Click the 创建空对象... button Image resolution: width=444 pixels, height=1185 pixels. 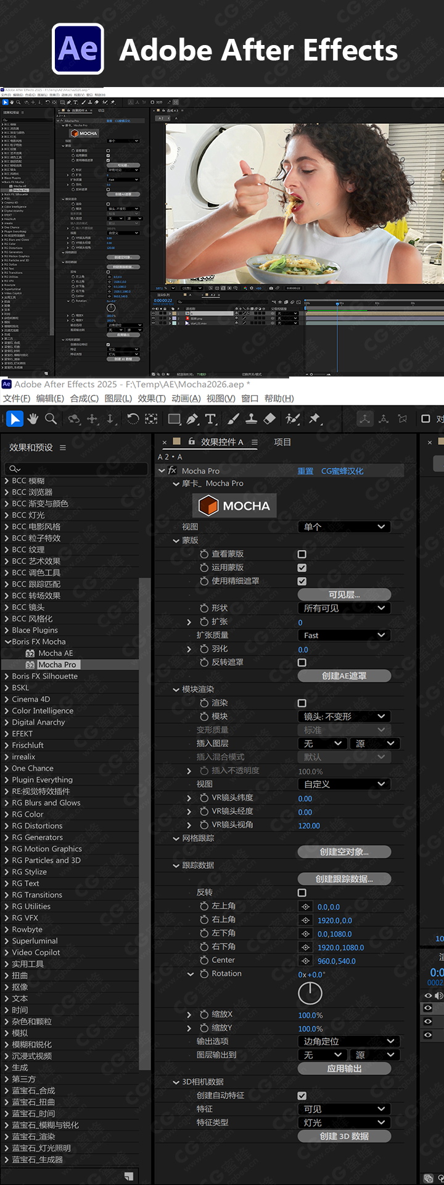coord(344,852)
